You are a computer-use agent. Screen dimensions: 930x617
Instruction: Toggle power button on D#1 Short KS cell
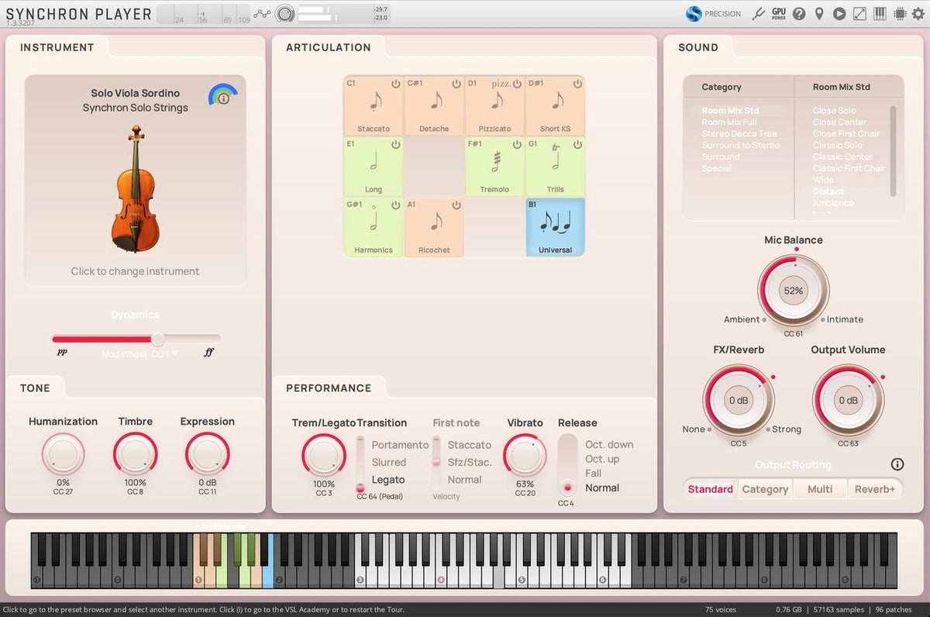coord(577,84)
